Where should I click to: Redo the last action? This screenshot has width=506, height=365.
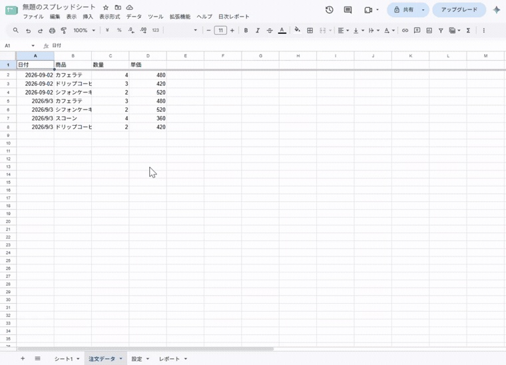(40, 31)
